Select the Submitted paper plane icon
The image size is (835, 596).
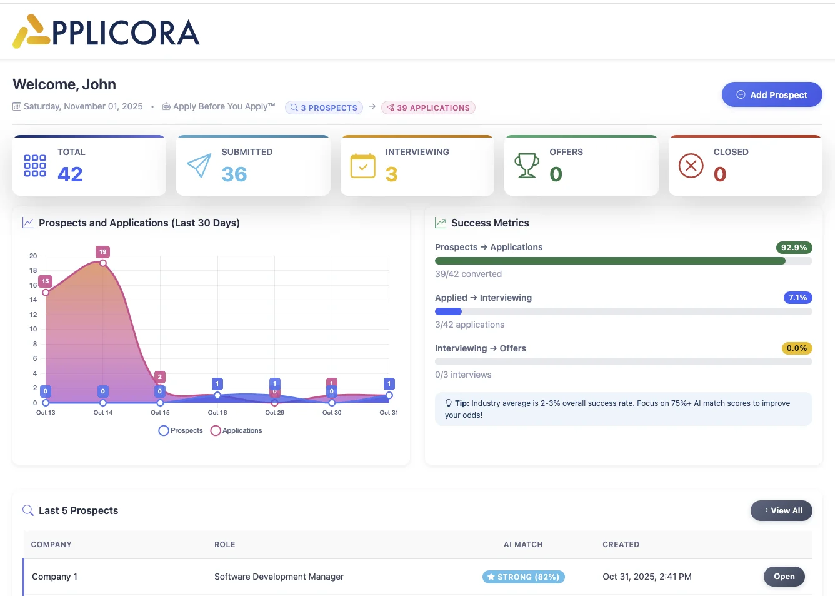[x=199, y=166]
